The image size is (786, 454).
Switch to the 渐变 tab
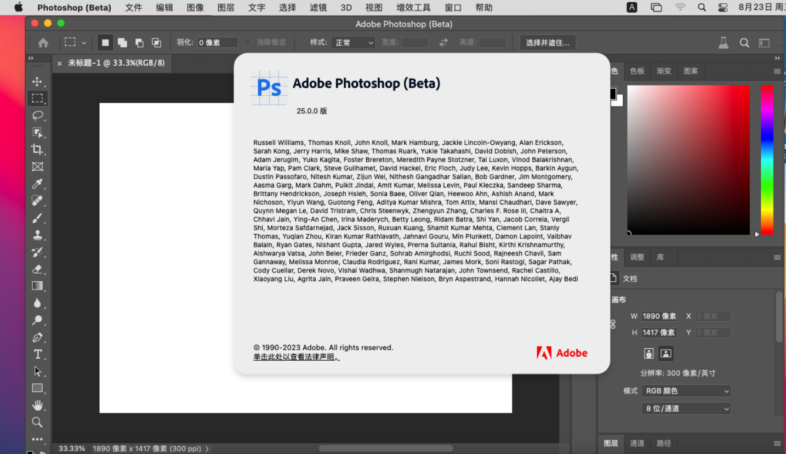(664, 71)
